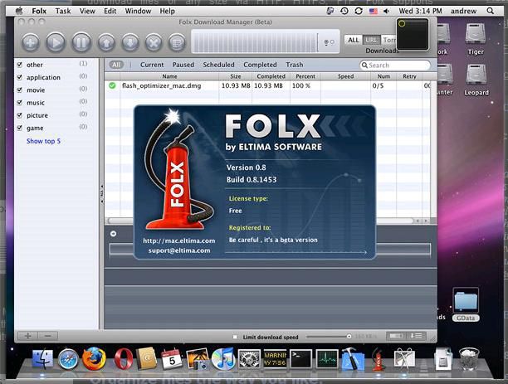Open the Window menu
Image resolution: width=508 pixels, height=384 pixels.
[138, 11]
